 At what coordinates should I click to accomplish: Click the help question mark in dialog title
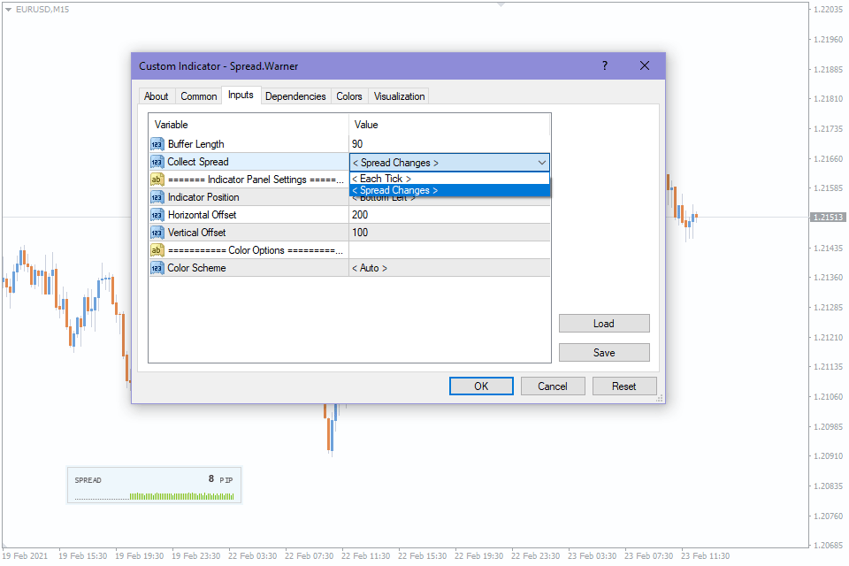coord(605,65)
